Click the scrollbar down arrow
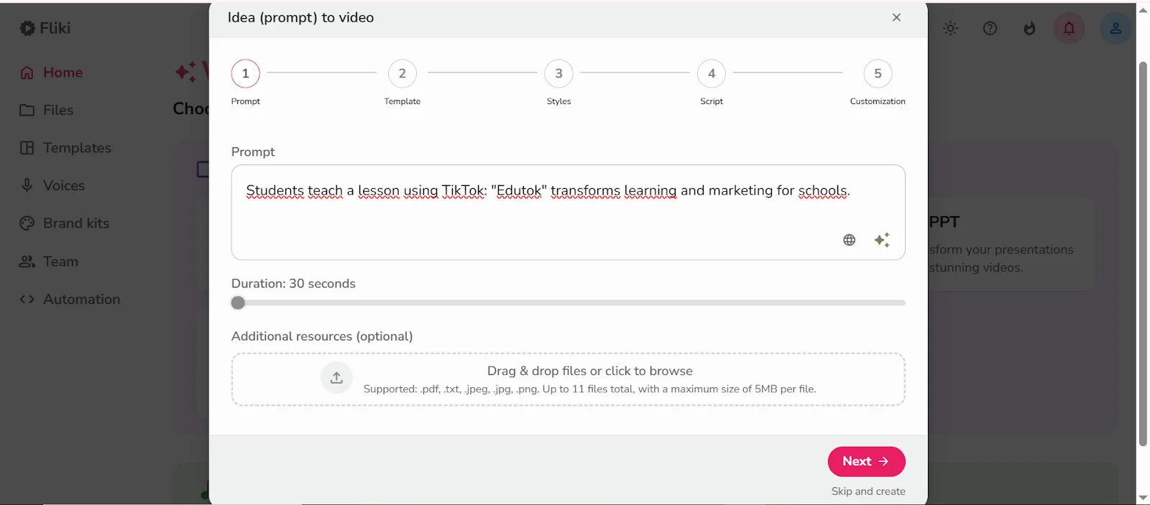The width and height of the screenshot is (1150, 505). pyautogui.click(x=1143, y=498)
